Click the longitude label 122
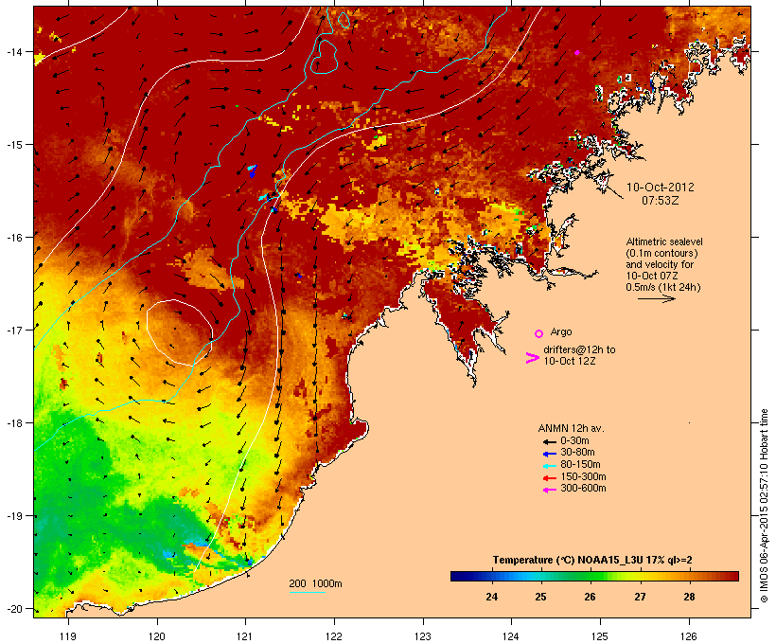The width and height of the screenshot is (776, 644). (x=334, y=636)
